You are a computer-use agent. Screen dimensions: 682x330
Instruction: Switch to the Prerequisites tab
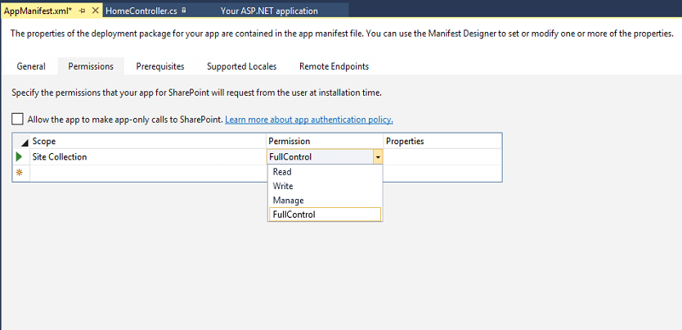point(160,66)
